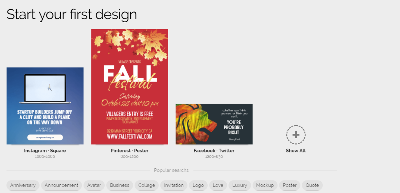The image size is (400, 193).
Task: Choose the Business popular search tag
Action: point(120,185)
